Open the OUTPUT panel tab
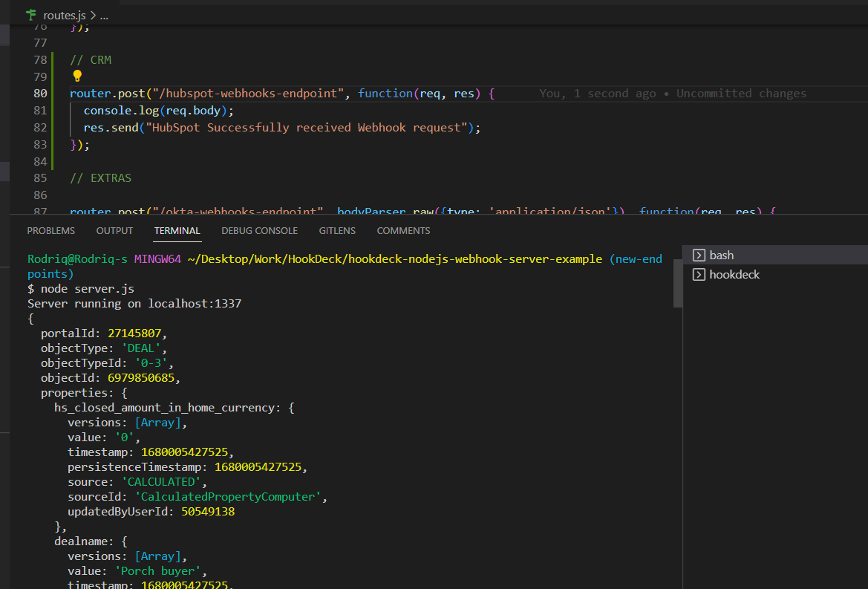 coord(114,231)
